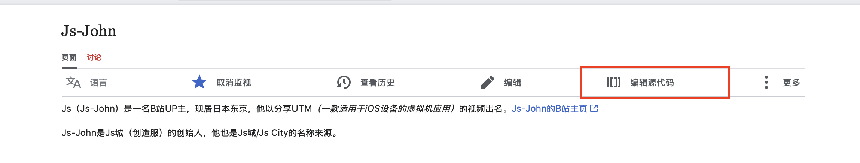Click the external link arrow icon
860x163 pixels.
tap(594, 108)
